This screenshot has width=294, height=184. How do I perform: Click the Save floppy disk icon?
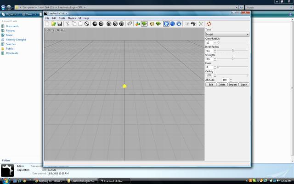pyautogui.click(x=59, y=23)
